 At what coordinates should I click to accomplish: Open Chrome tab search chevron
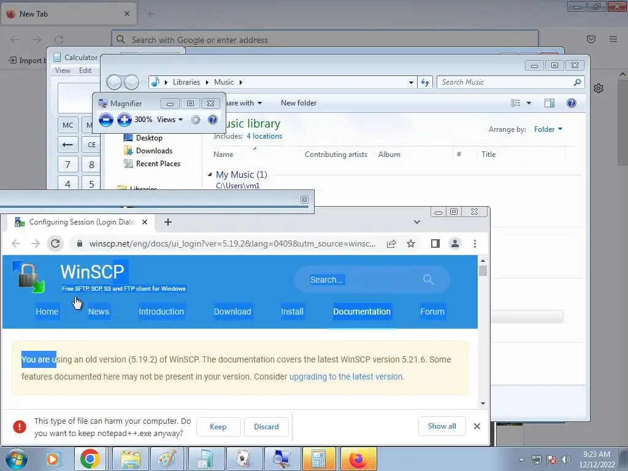tap(417, 222)
